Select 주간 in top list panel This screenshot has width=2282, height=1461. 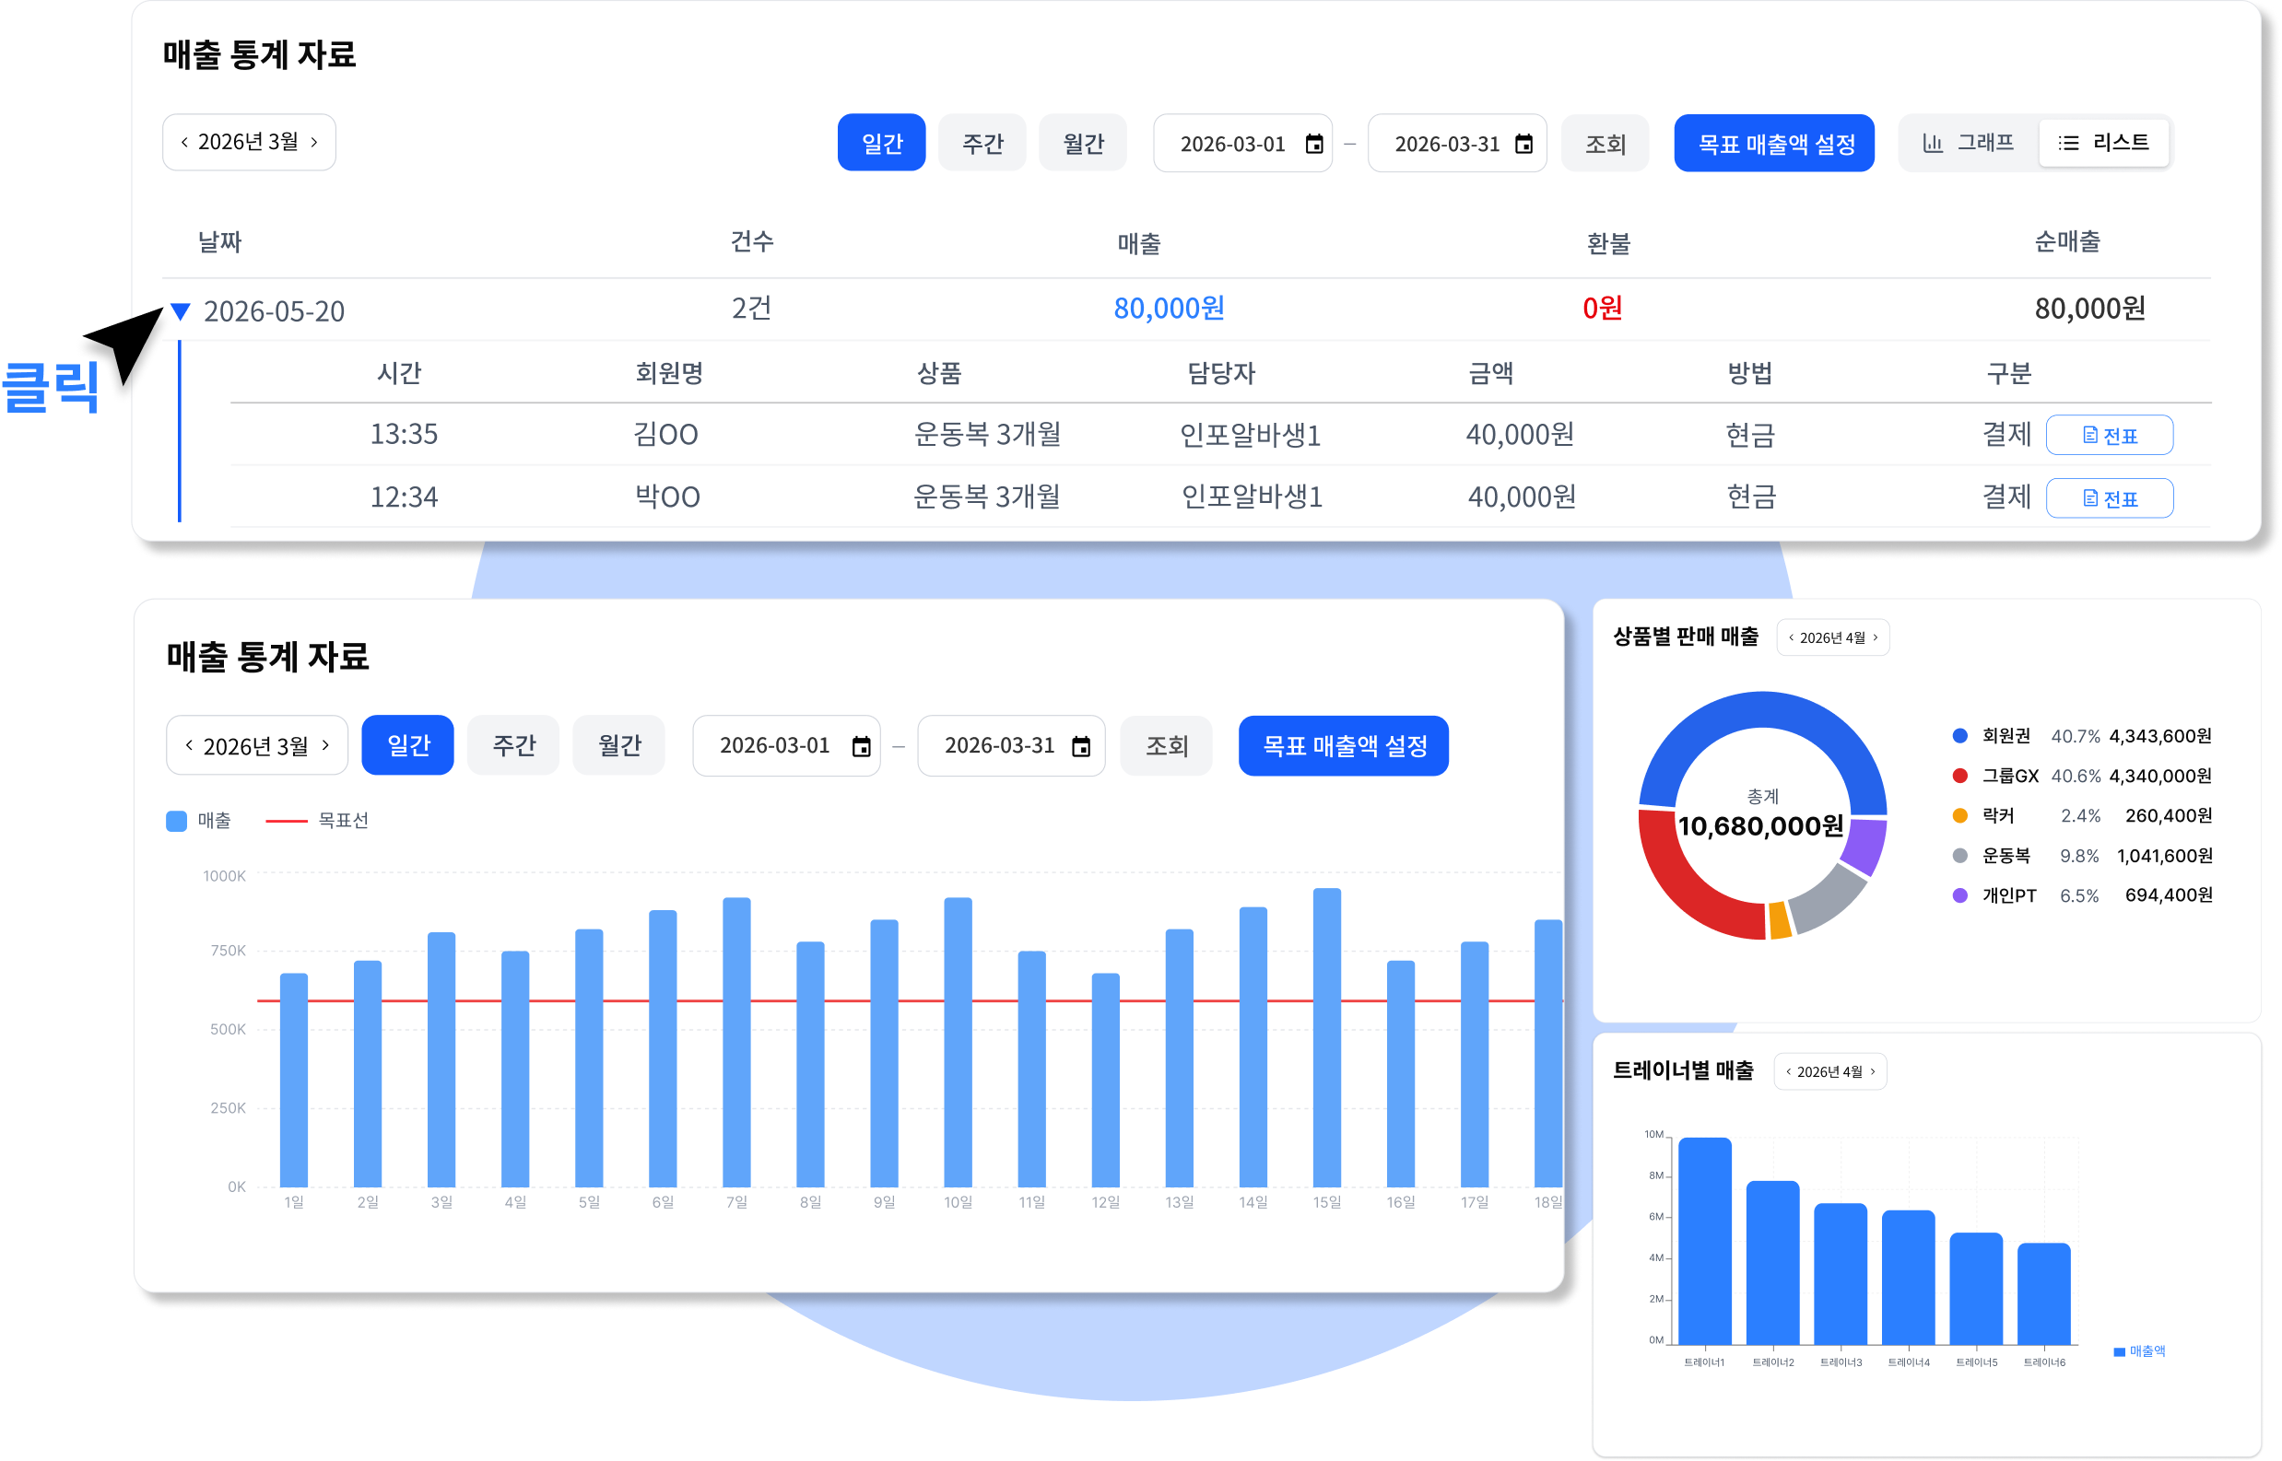[982, 144]
